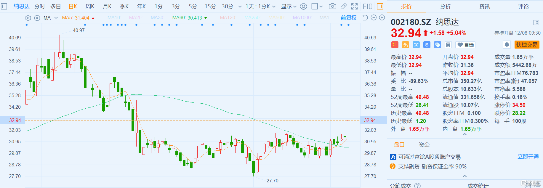The image size is (543, 188).
Task: Toggle the MA500 moving average line
Action: coord(276,18)
